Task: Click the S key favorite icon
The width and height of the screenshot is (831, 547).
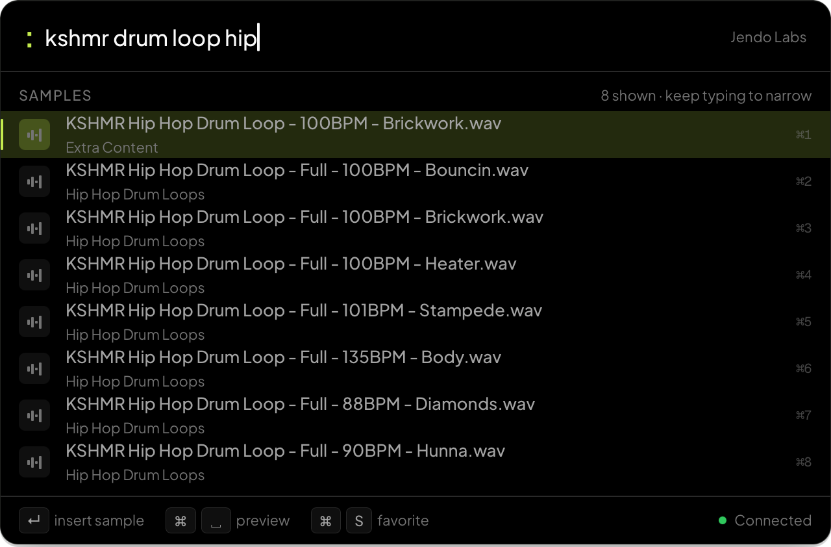Action: (x=359, y=520)
